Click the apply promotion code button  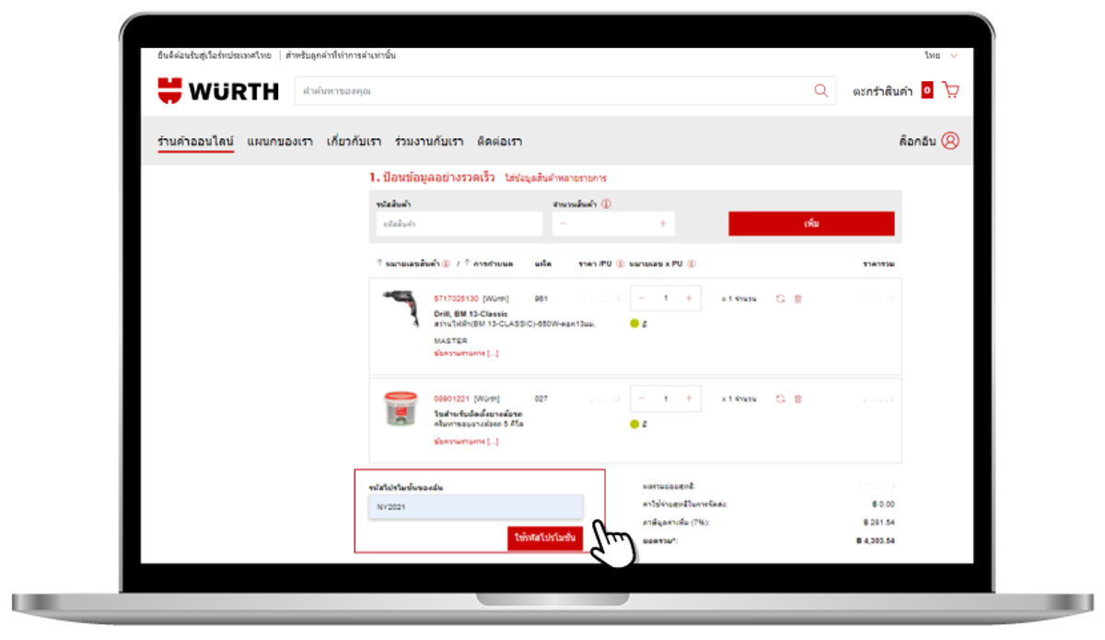point(545,538)
